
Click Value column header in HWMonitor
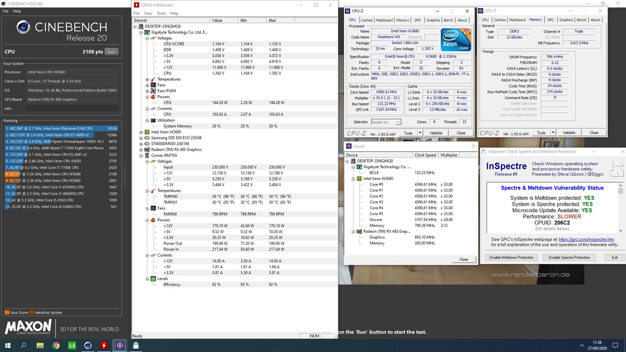224,21
